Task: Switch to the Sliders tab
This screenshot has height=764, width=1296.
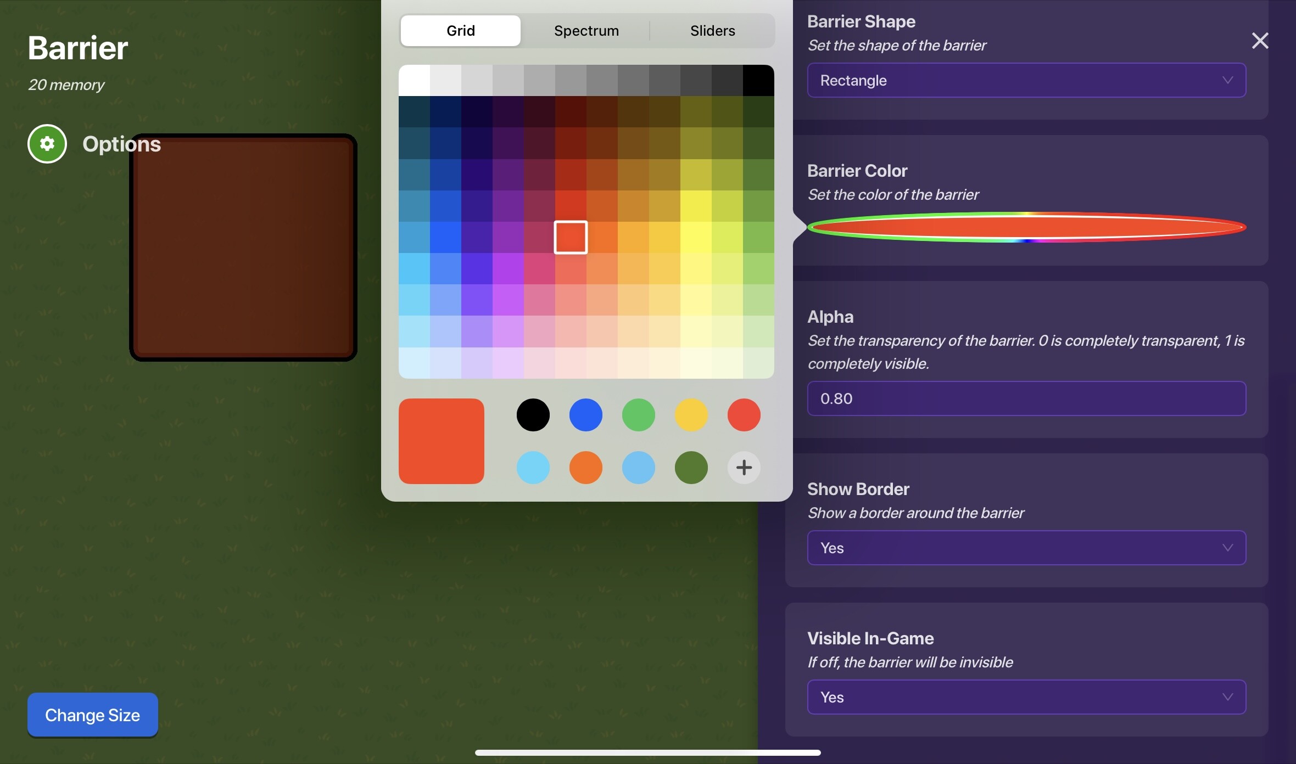Action: (712, 31)
